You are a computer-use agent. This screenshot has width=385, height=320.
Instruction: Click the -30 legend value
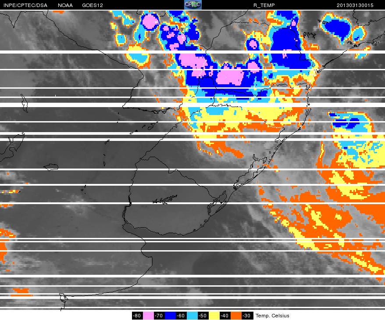coord(247,316)
